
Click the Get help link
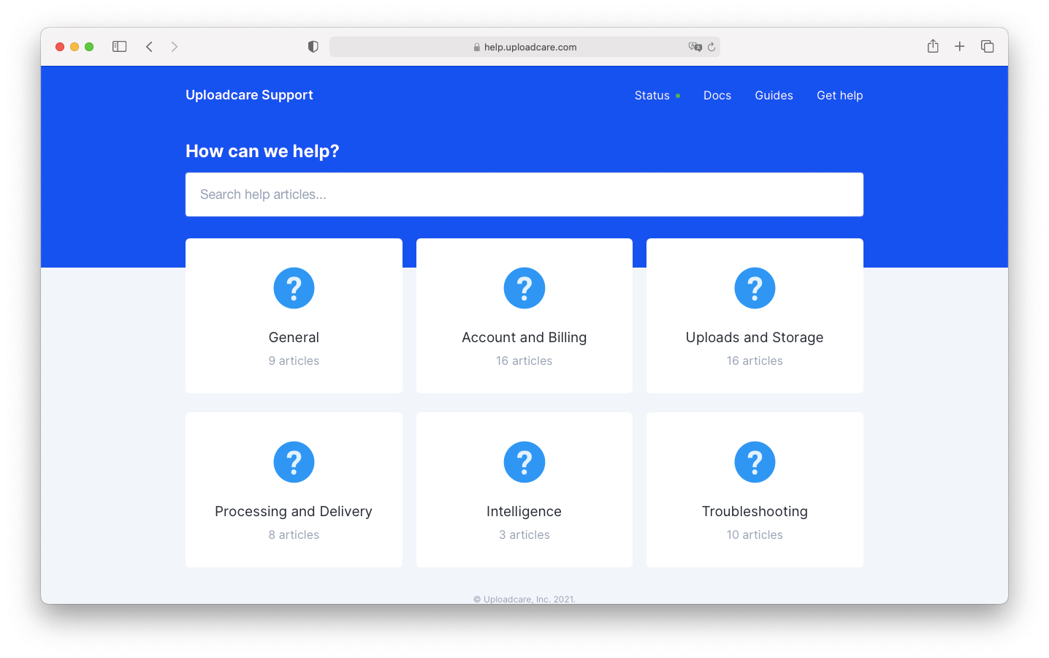[839, 95]
